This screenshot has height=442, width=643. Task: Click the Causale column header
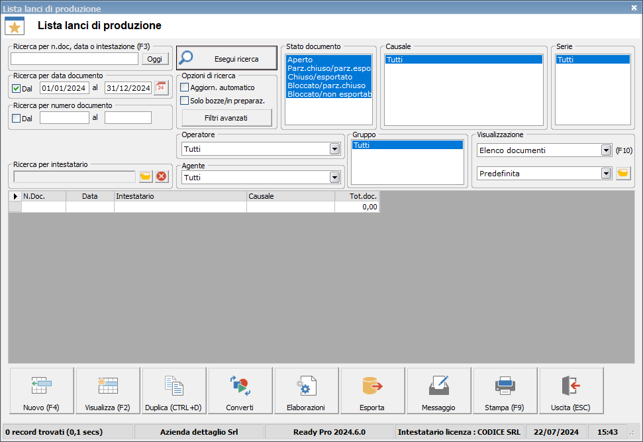click(291, 196)
